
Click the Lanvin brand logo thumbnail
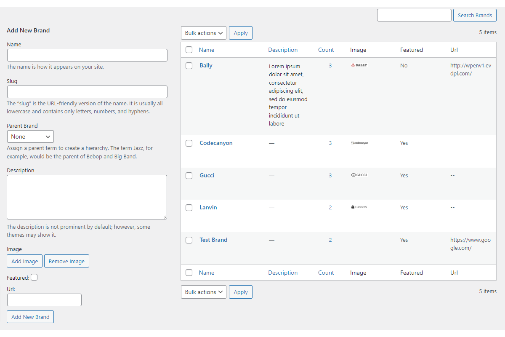click(359, 207)
